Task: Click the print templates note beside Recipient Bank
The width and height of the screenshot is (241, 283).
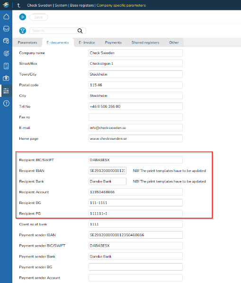Action: tap(170, 181)
